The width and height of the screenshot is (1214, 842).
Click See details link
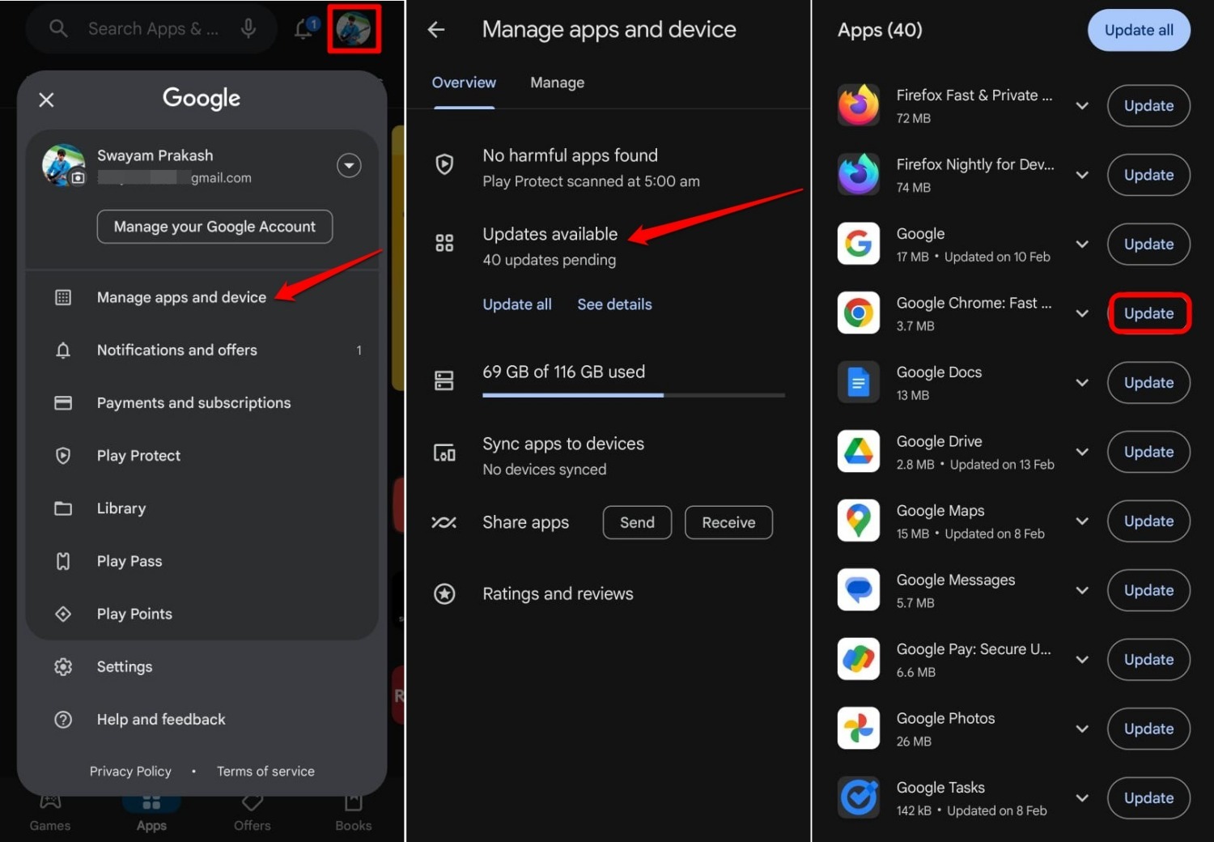tap(614, 304)
